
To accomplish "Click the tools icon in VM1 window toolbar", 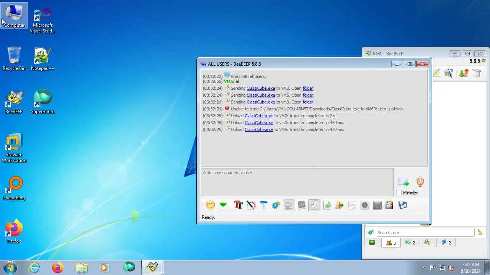I will coord(449,73).
